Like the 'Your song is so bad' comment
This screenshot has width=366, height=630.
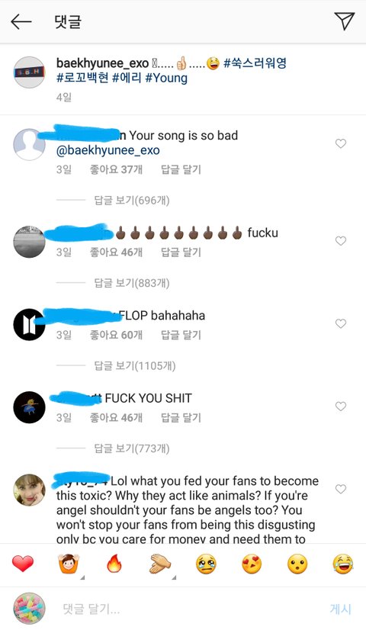(341, 143)
